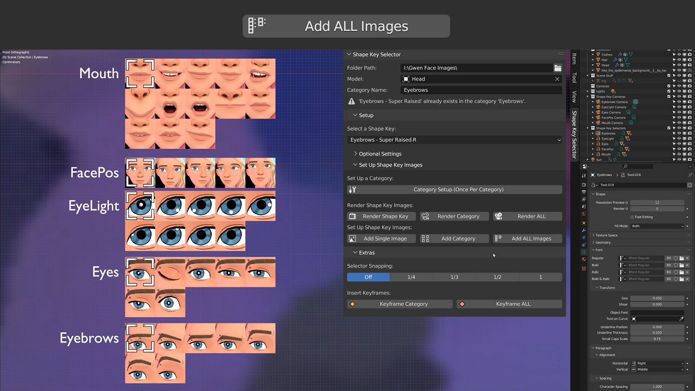Screen dimensions: 695x391
Task: Click the Keyframe Category button
Action: [400, 304]
